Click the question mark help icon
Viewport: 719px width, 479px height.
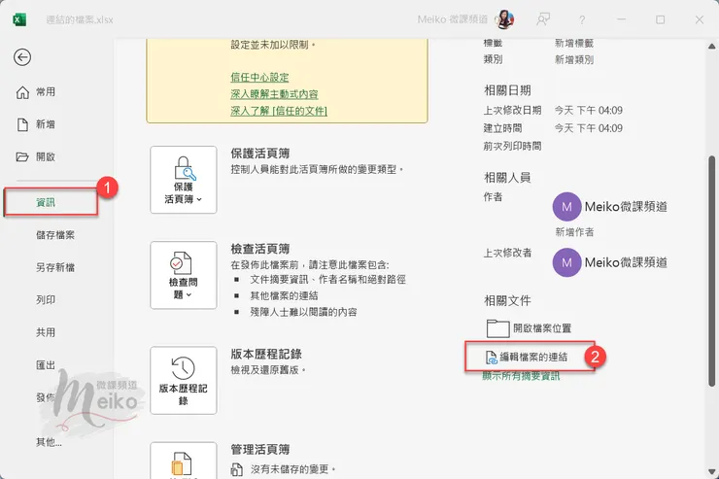click(582, 19)
